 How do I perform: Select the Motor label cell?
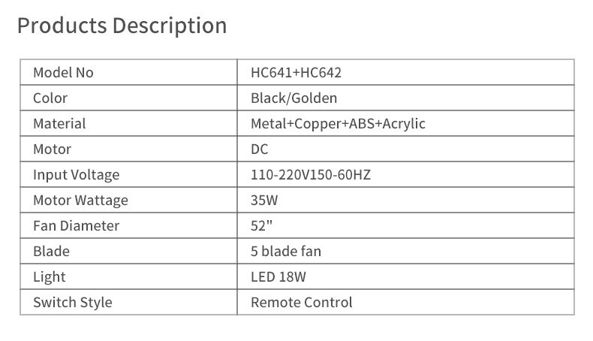click(128, 149)
